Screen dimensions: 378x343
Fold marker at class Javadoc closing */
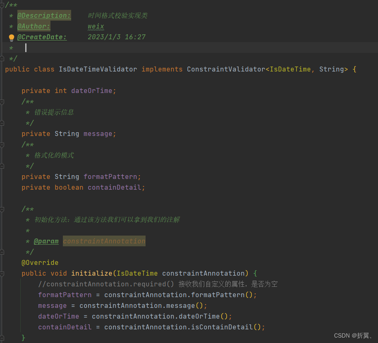2,59
